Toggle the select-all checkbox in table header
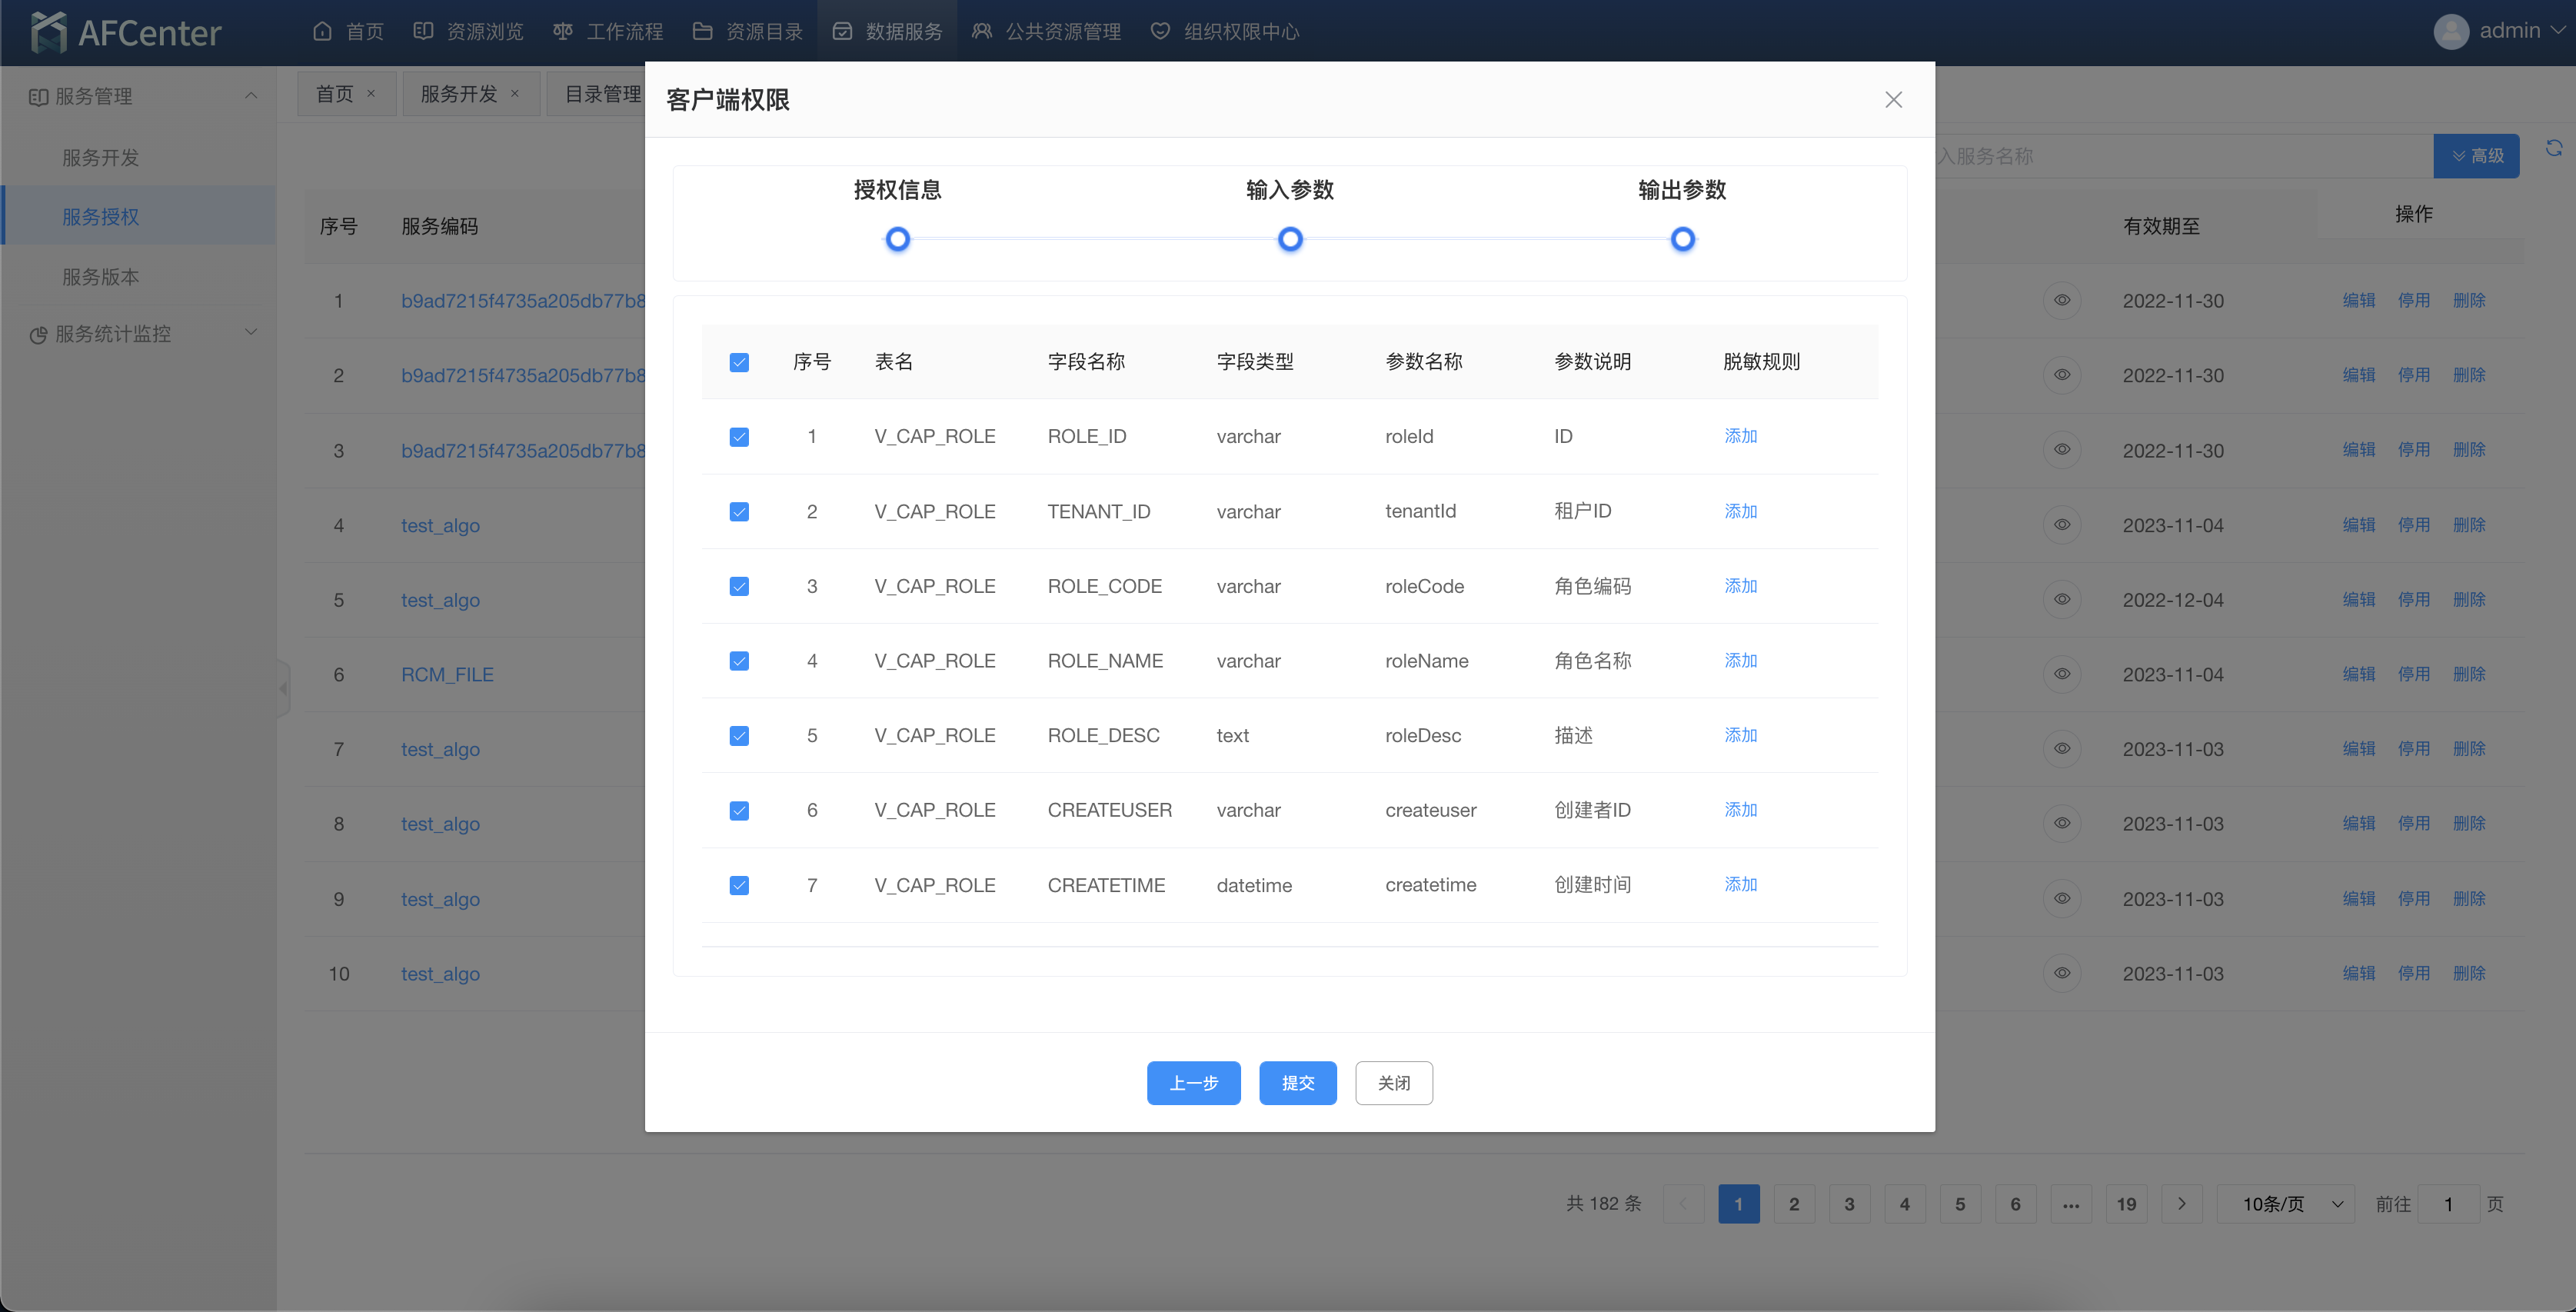The height and width of the screenshot is (1312, 2576). 739,362
